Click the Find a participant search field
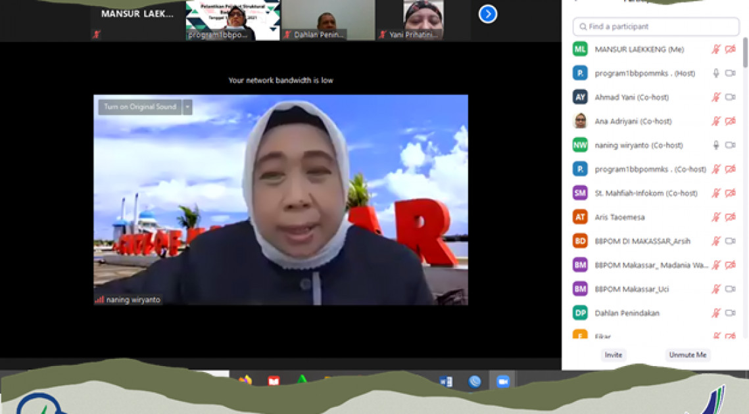This screenshot has width=749, height=414. [656, 27]
